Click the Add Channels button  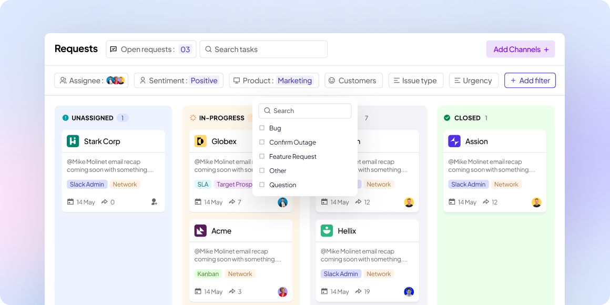pos(521,49)
